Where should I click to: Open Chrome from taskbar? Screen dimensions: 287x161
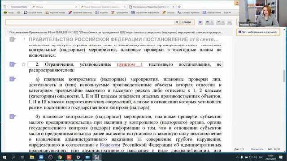[x=60, y=157]
